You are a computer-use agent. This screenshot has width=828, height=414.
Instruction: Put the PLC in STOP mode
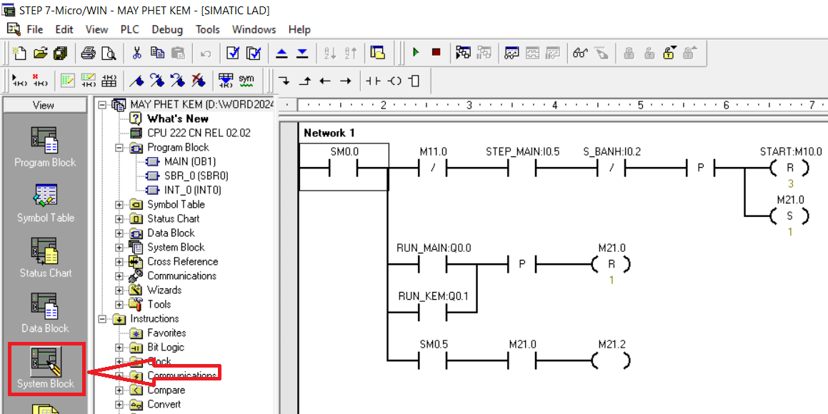click(x=437, y=53)
